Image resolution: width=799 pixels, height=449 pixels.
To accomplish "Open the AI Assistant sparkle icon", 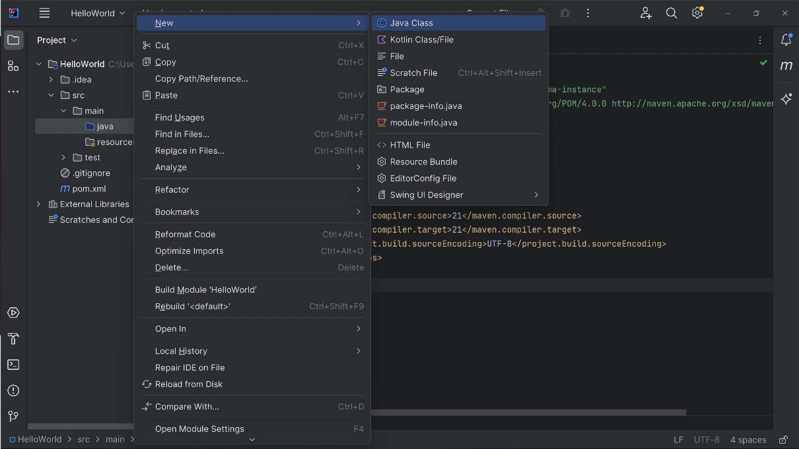I will tap(786, 99).
